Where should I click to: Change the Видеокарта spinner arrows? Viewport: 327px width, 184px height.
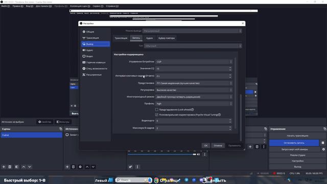pyautogui.click(x=230, y=121)
